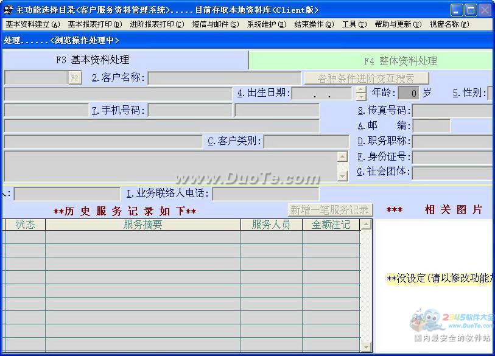Click the application icon in title bar
Image resolution: width=495 pixels, height=356 pixels.
tap(8, 10)
